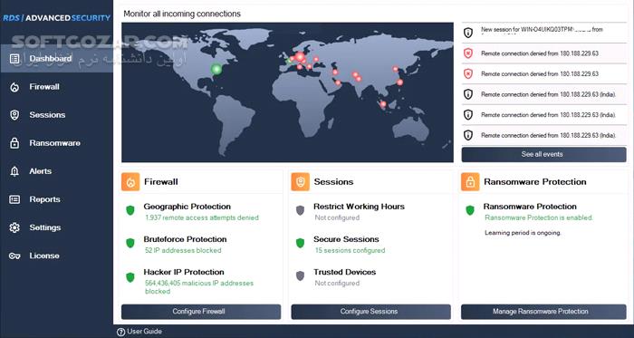Click 'Learning period is ongoing.' text
This screenshot has height=338, width=634.
[x=523, y=233]
